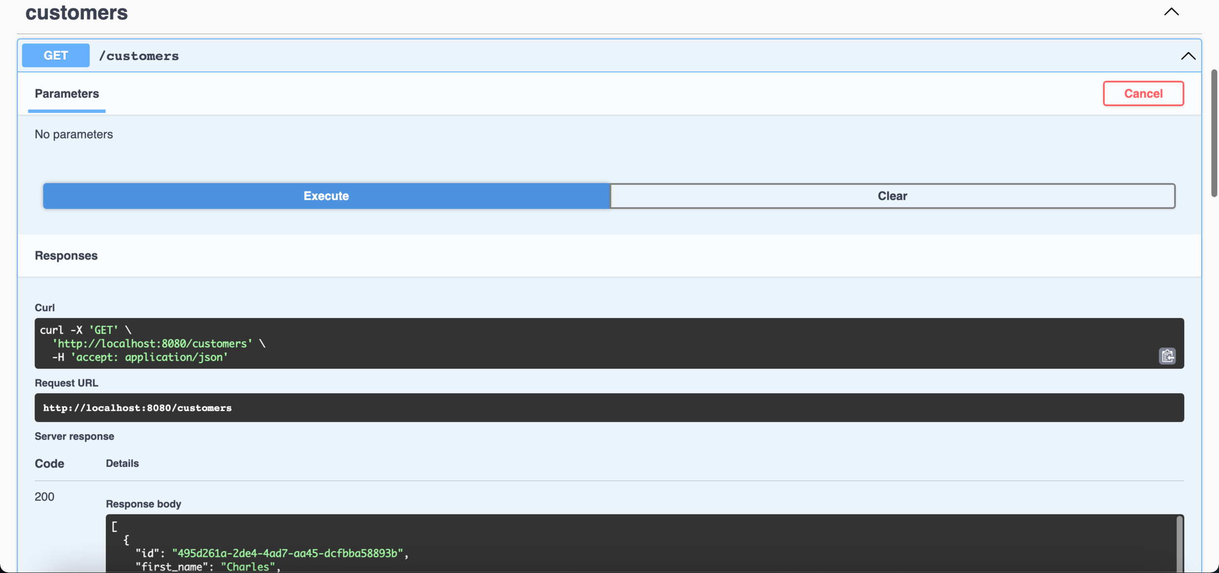1219x573 pixels.
Task: Copy the curl command to clipboard
Action: (1167, 356)
